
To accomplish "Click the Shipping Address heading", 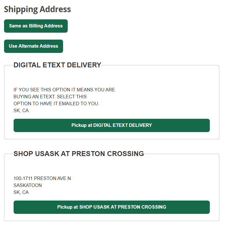I will 37,9.
